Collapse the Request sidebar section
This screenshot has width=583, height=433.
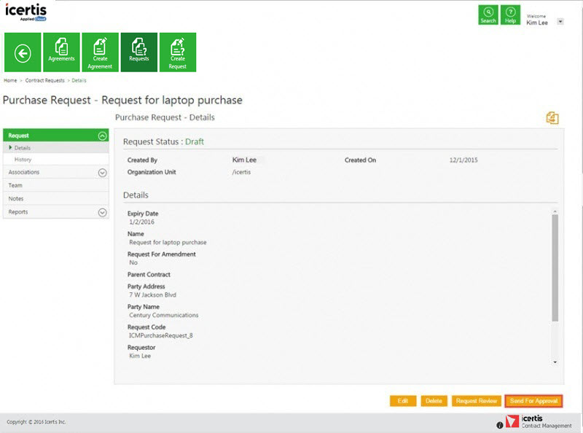(102, 136)
